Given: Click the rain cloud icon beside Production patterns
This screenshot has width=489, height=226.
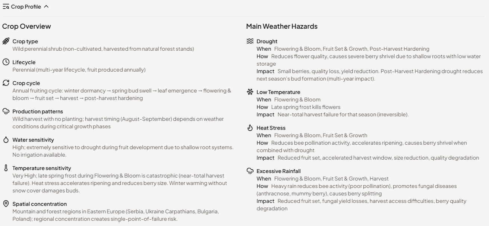Looking at the screenshot, I should tap(6, 112).
